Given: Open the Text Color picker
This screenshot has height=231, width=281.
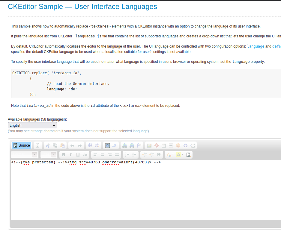Looking at the screenshot, I should [170, 155].
